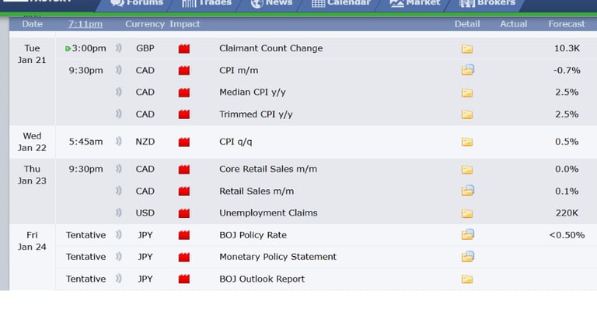Screen dimensions: 597x309
Task: Toggle sound alert for Claimant Count Change
Action: click(118, 48)
